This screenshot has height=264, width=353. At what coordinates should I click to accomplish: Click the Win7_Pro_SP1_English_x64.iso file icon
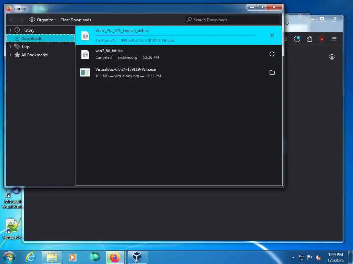85,36
